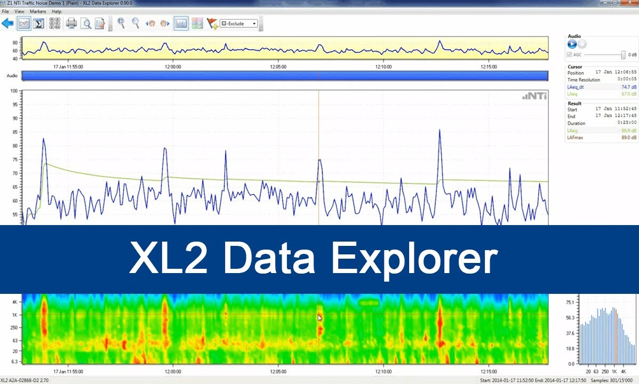Go back with the blue arrow

click(7, 23)
